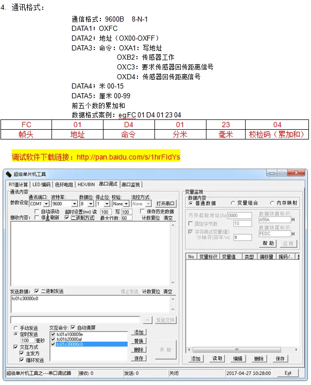Click the 保存 button beside command list
Image resolution: width=311 pixels, height=385 pixels.
click(139, 358)
